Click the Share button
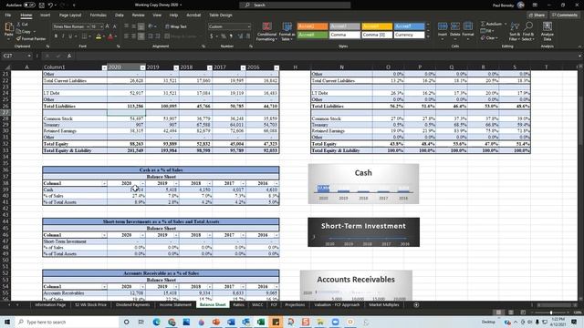Image resolution: width=584 pixels, height=328 pixels. [537, 15]
